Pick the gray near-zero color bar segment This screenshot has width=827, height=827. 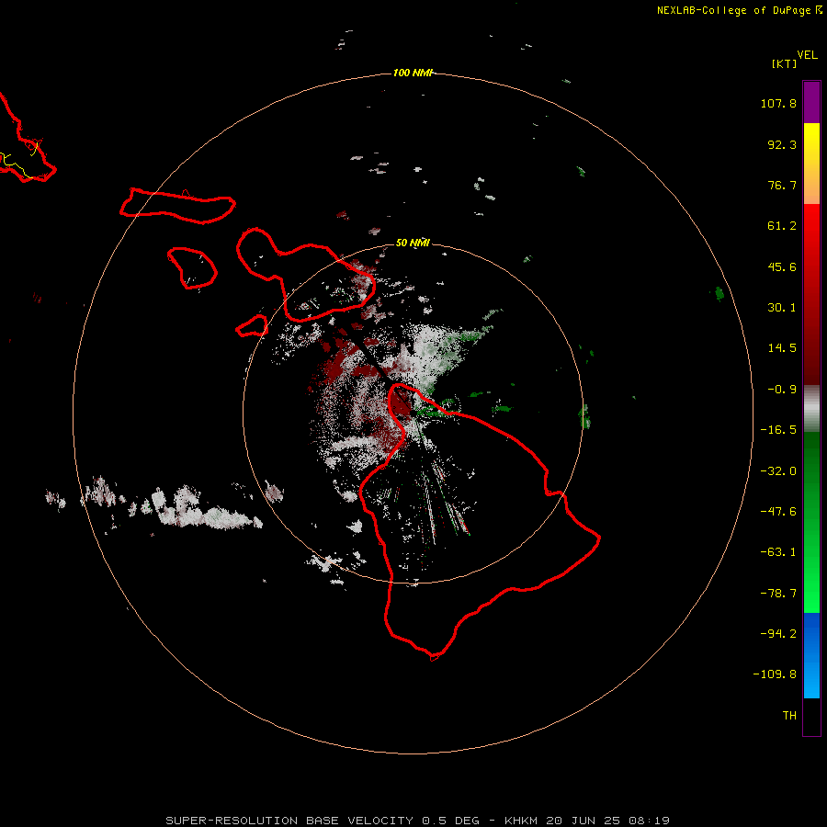[x=811, y=409]
